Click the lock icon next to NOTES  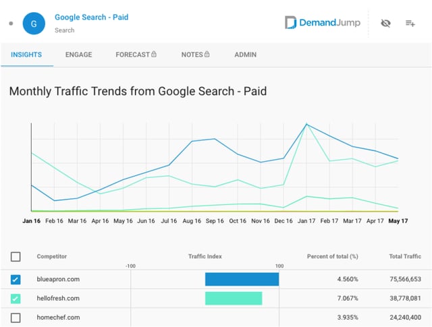pyautogui.click(x=207, y=54)
